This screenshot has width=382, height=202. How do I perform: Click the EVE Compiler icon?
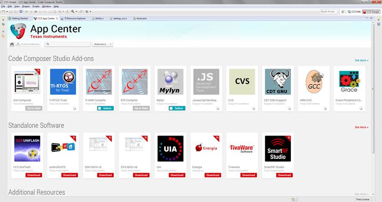[x=135, y=82]
